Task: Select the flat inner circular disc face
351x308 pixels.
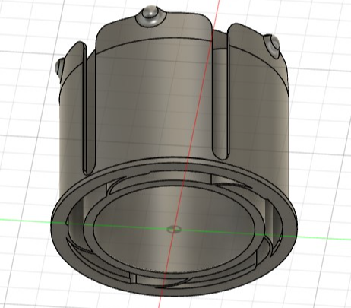Action: [174, 230]
